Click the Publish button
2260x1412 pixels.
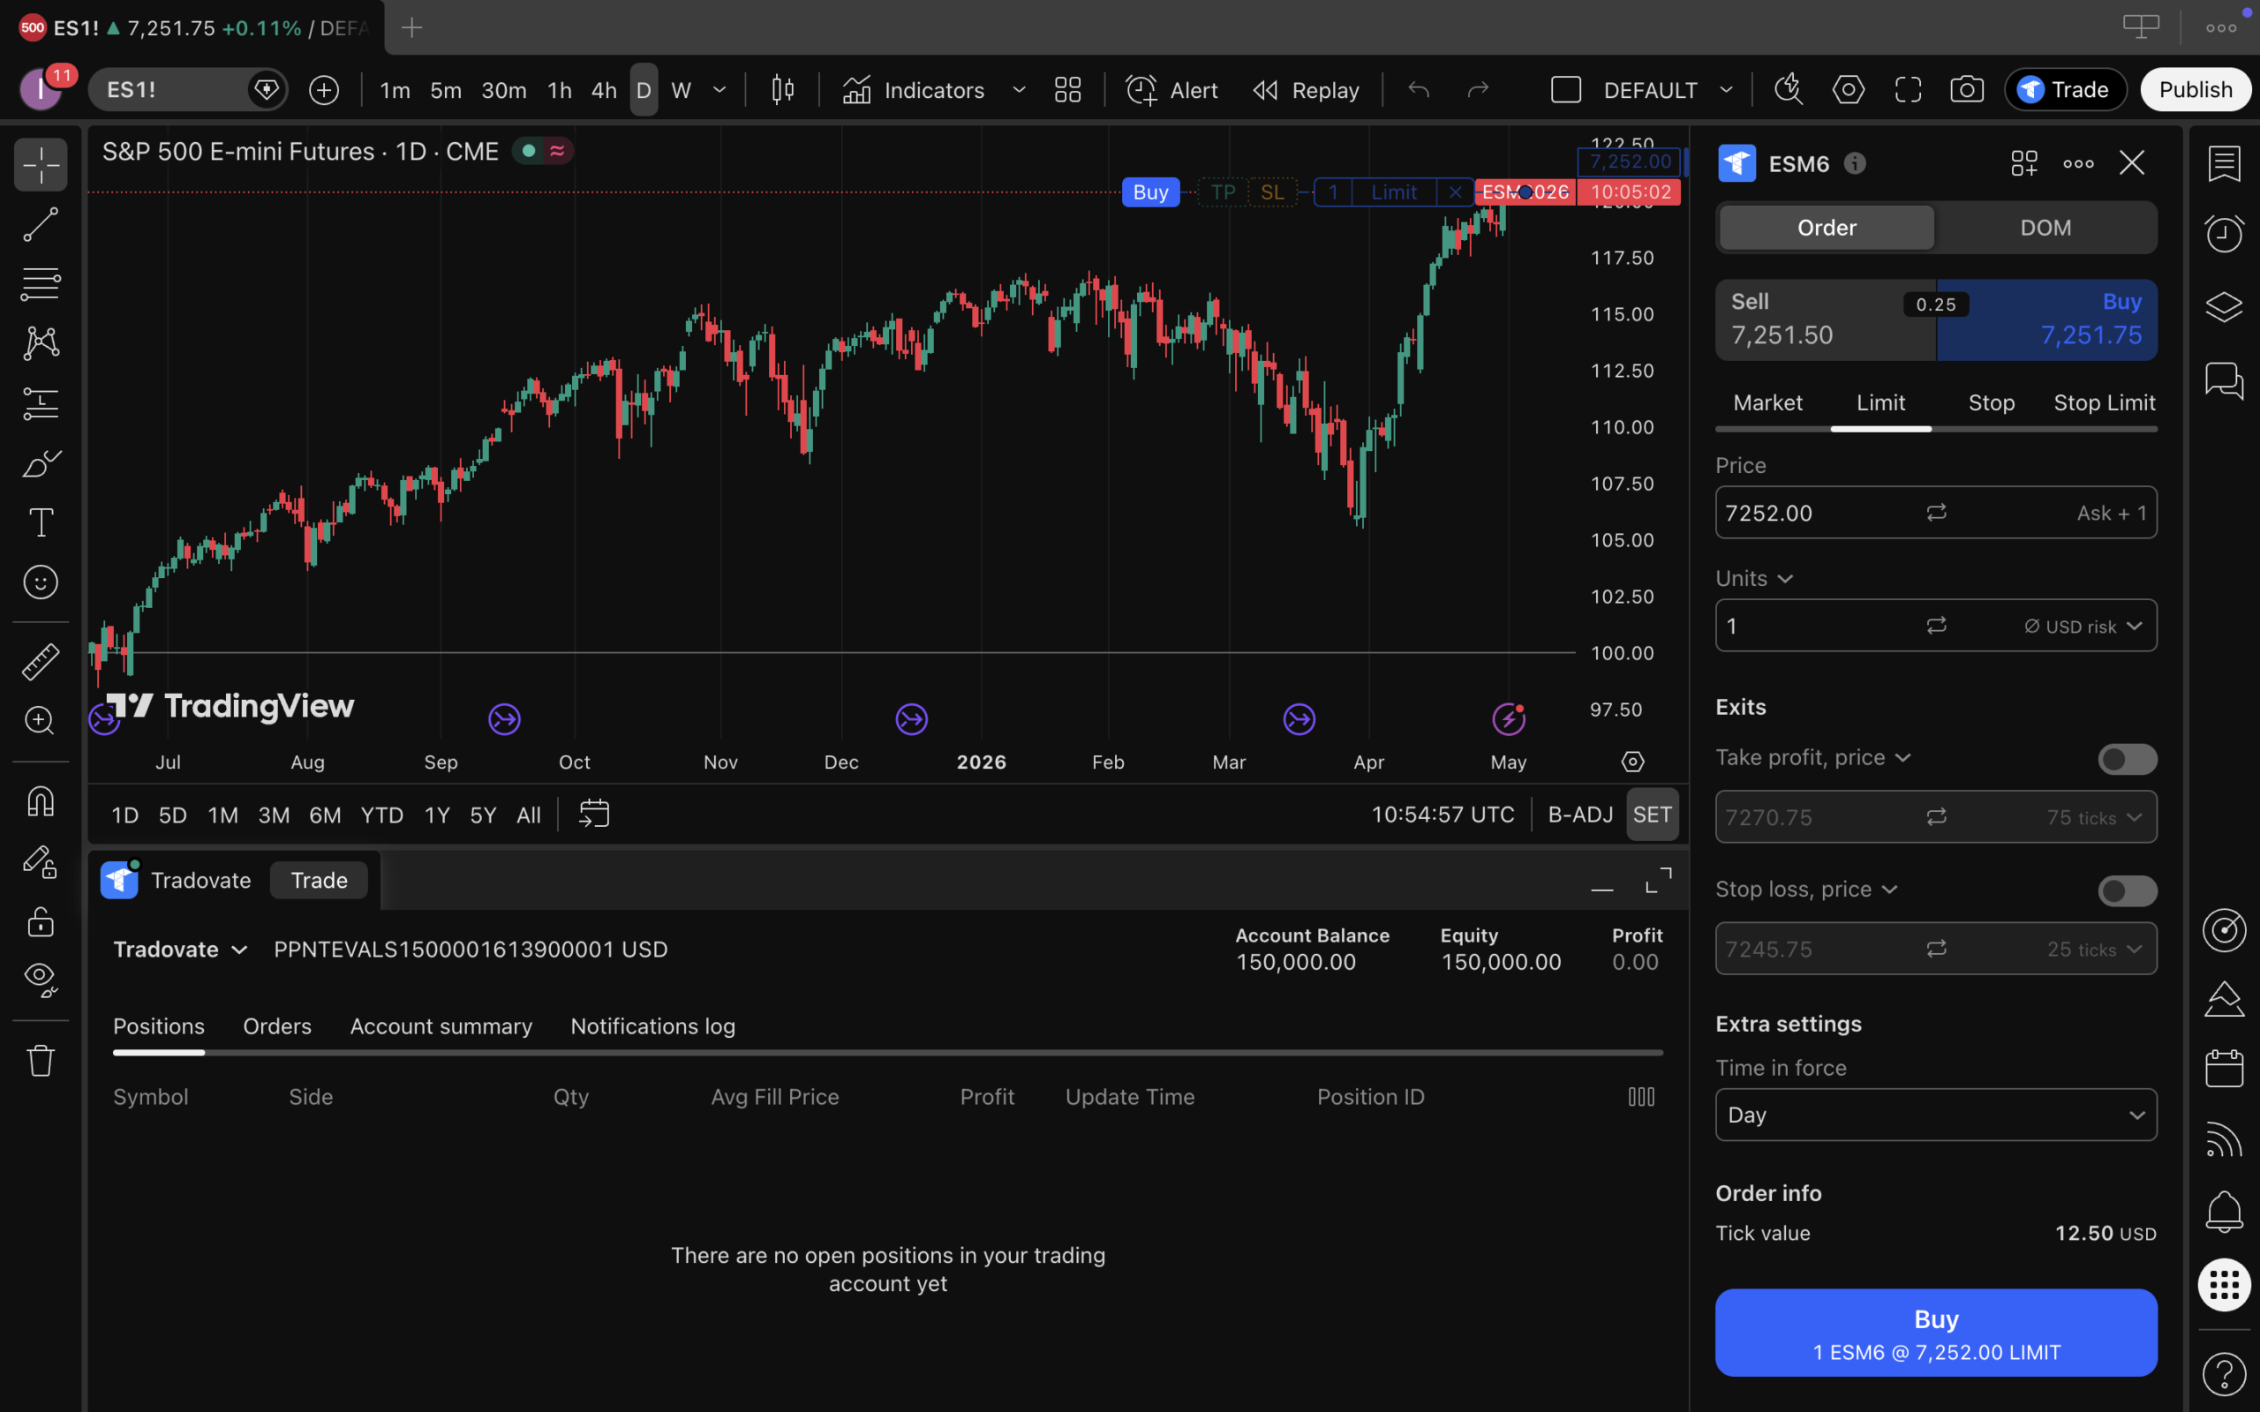coord(2196,90)
